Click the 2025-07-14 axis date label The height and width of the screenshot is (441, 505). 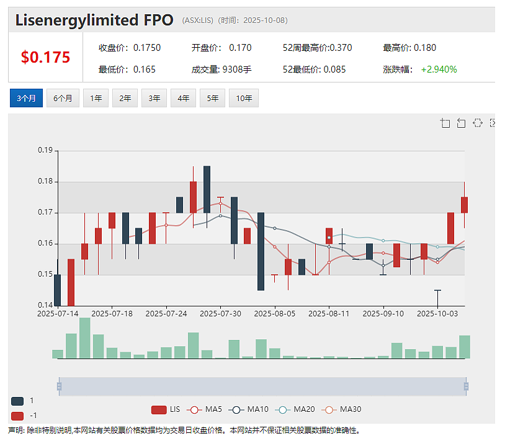58,313
